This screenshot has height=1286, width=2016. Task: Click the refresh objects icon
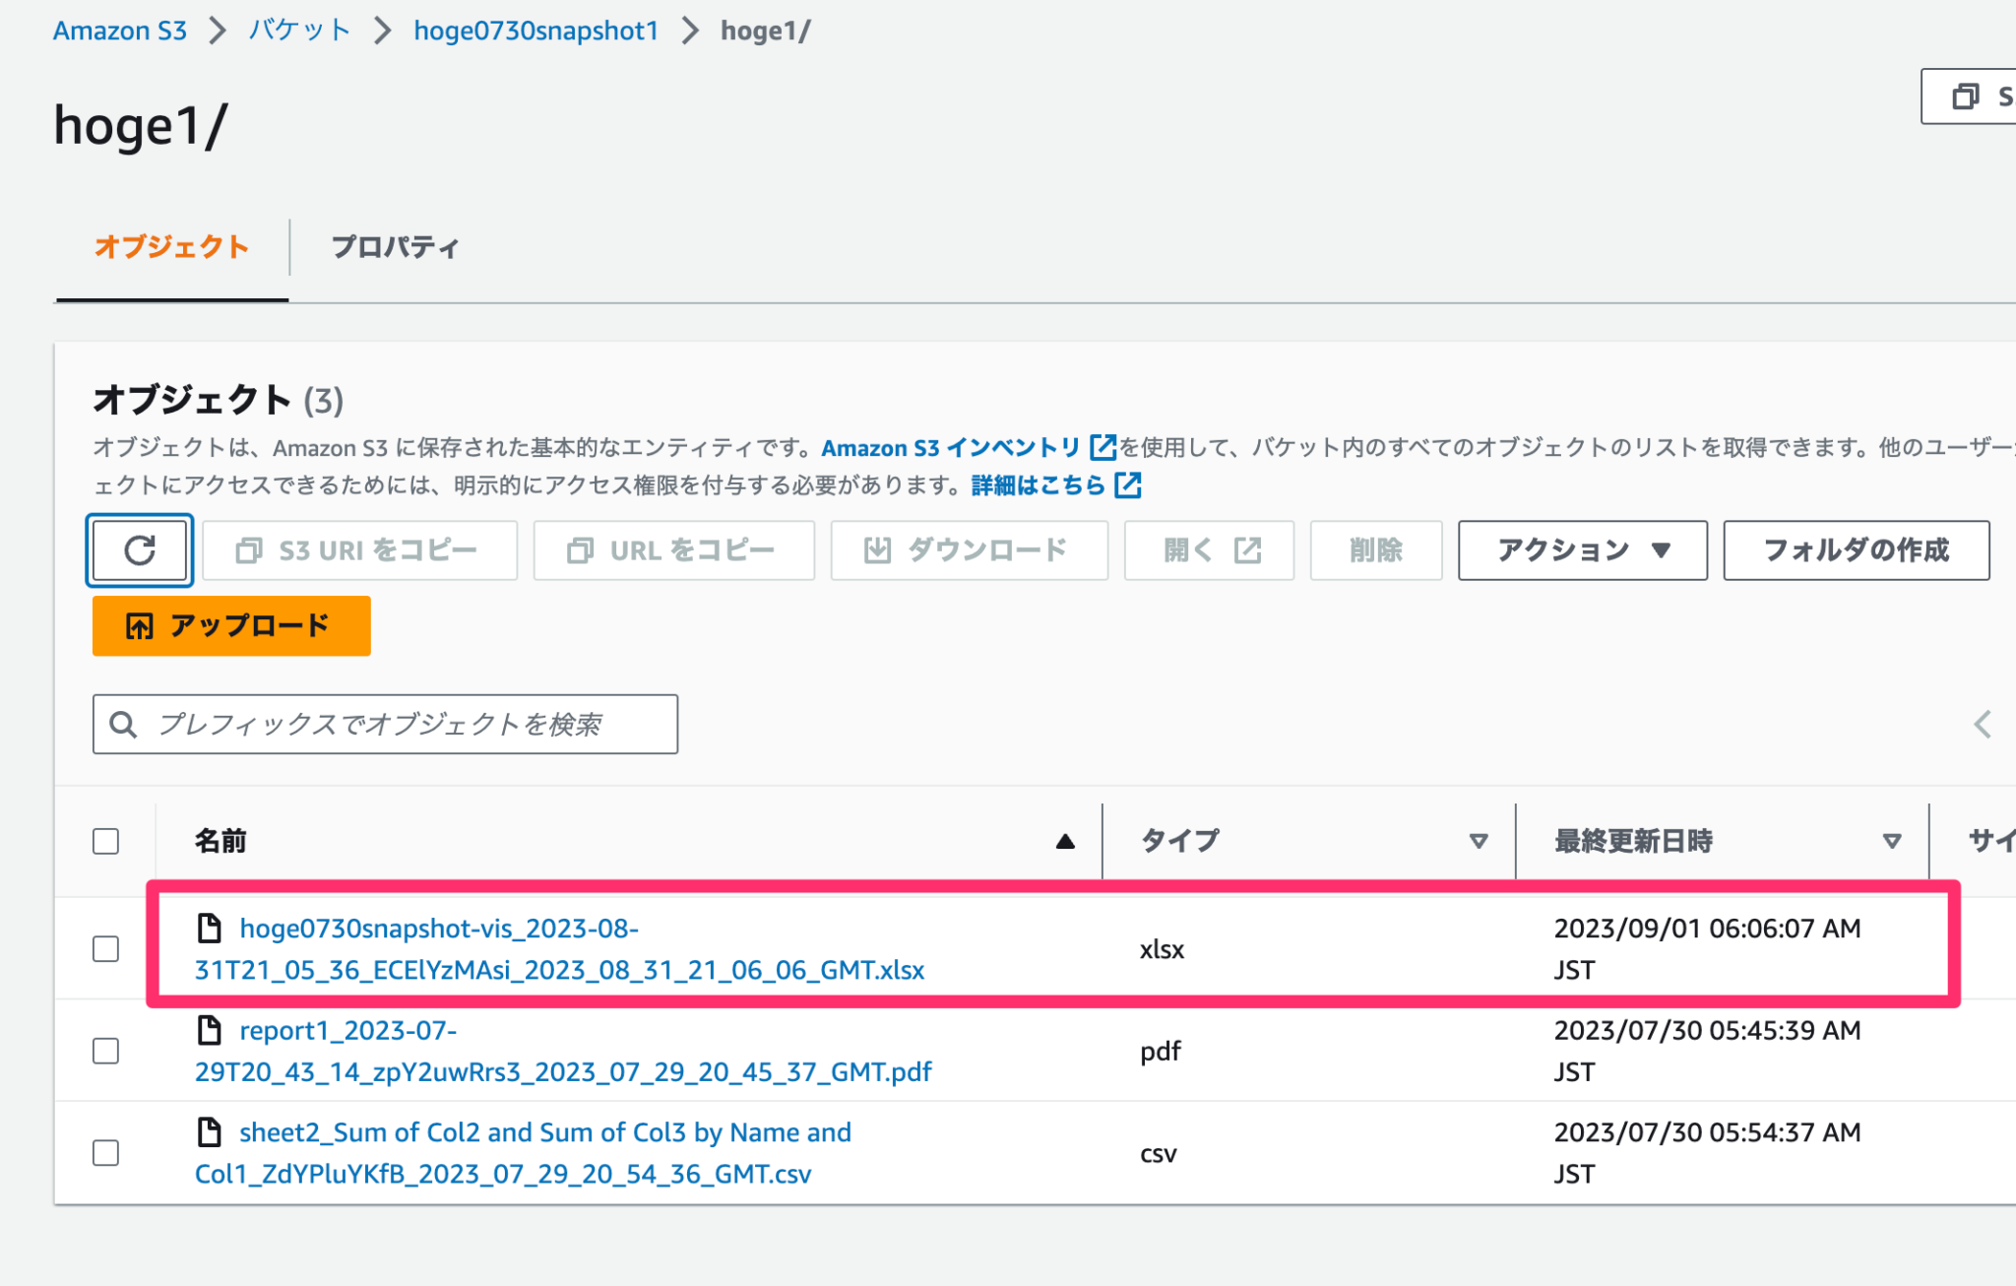pyautogui.click(x=139, y=550)
